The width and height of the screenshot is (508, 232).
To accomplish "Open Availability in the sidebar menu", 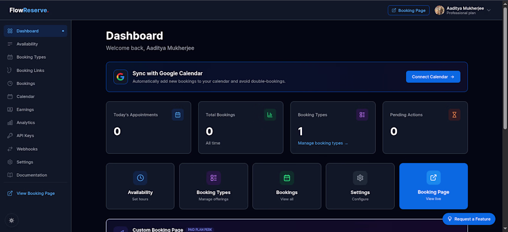I will pos(36,44).
